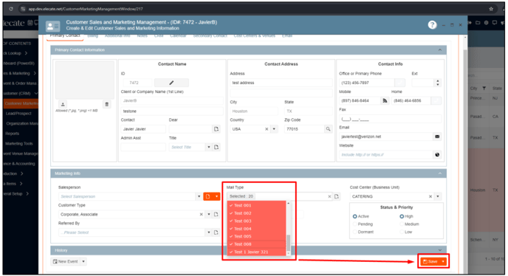
Task: Click into the Fax input field
Action: pyautogui.click(x=390, y=119)
